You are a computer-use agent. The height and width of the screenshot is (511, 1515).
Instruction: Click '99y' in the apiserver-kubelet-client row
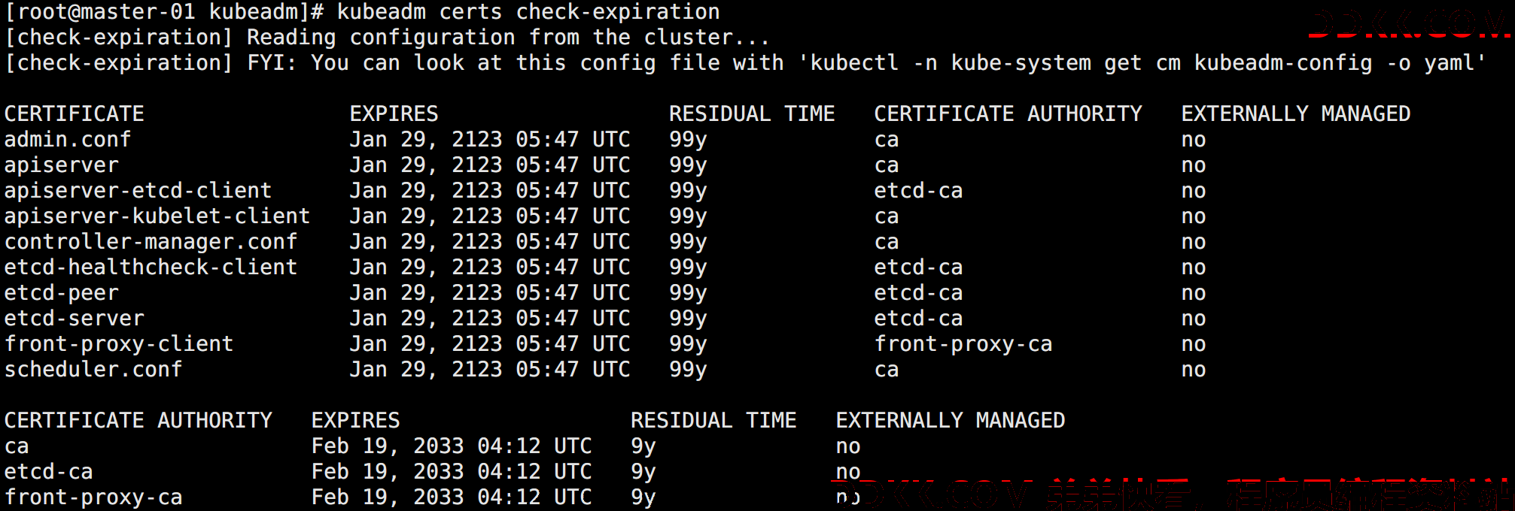tap(688, 217)
